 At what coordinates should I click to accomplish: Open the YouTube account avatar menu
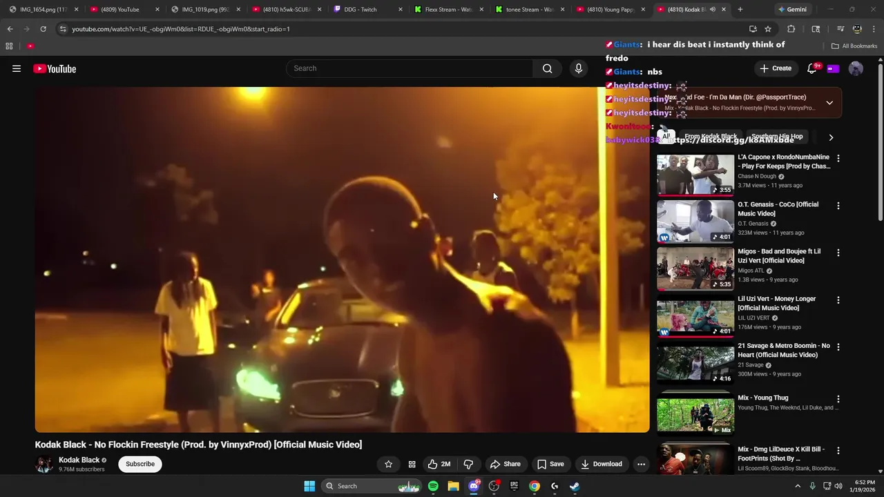856,68
